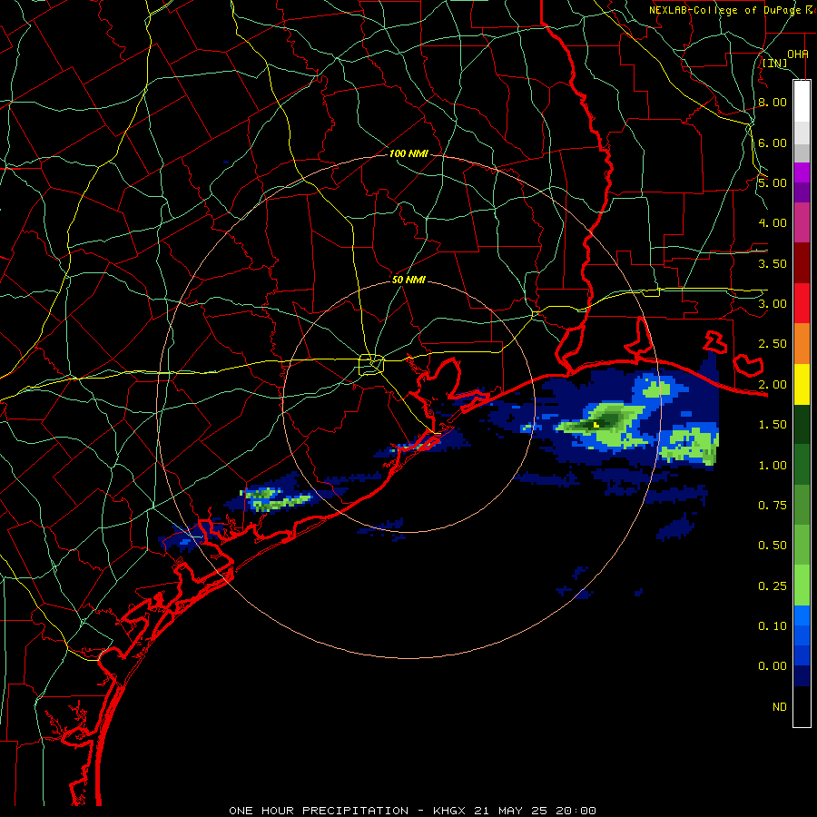Click the black ND swatch in the legend
The height and width of the screenshot is (817, 817).
pos(802,706)
